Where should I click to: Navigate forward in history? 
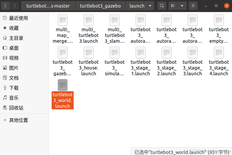pyautogui.click(x=15, y=6)
